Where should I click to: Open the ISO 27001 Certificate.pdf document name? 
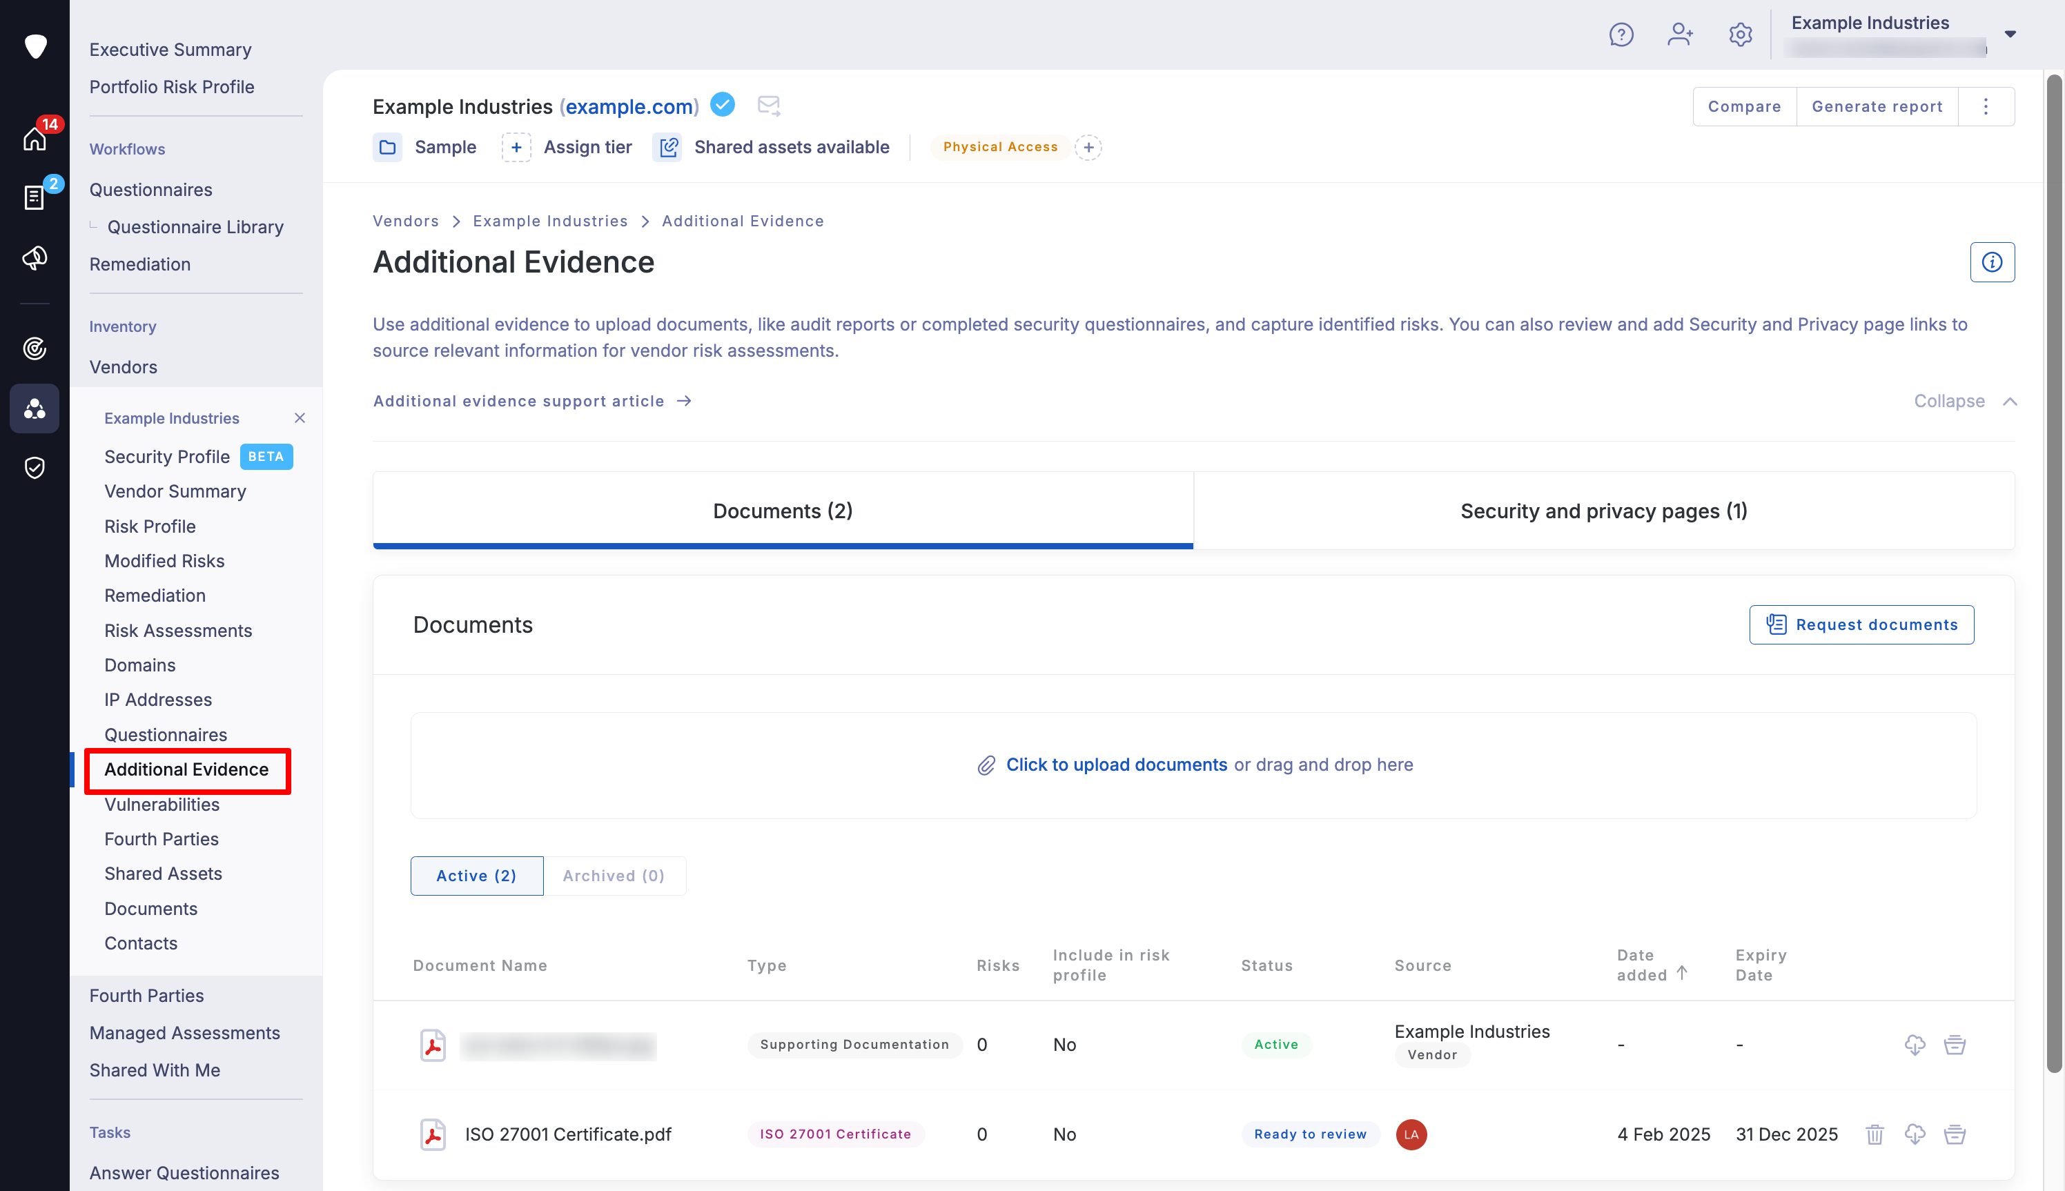568,1134
